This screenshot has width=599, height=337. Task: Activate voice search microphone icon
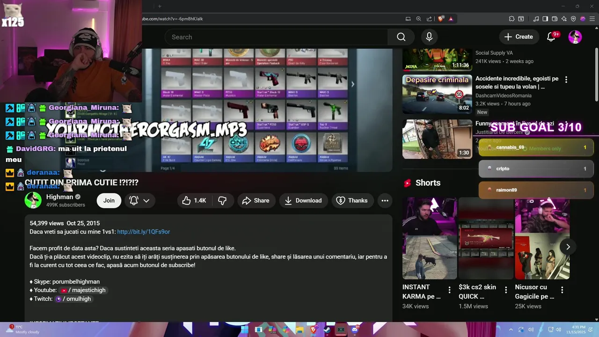(429, 37)
